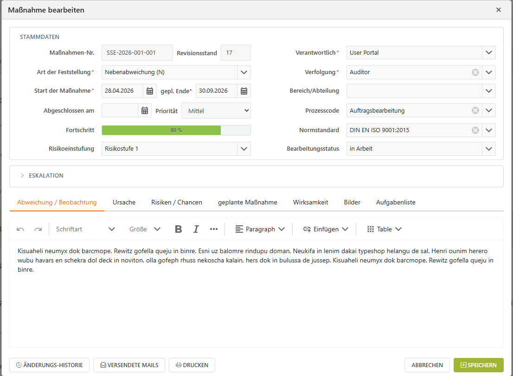Open calendar for gepl. Ende date
The height and width of the screenshot is (376, 513).
pos(244,91)
